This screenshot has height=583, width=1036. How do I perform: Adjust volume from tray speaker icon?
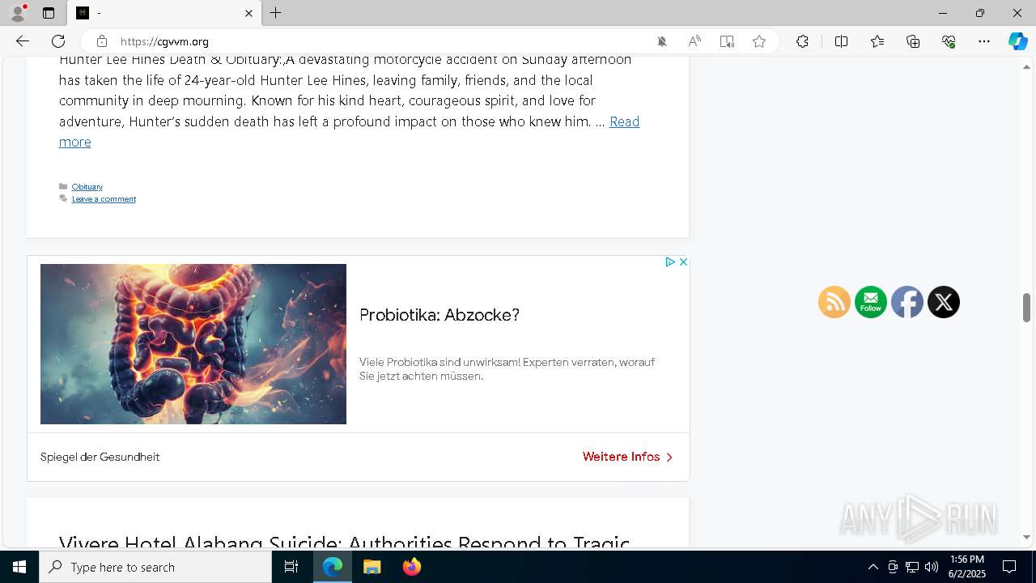[x=932, y=567]
